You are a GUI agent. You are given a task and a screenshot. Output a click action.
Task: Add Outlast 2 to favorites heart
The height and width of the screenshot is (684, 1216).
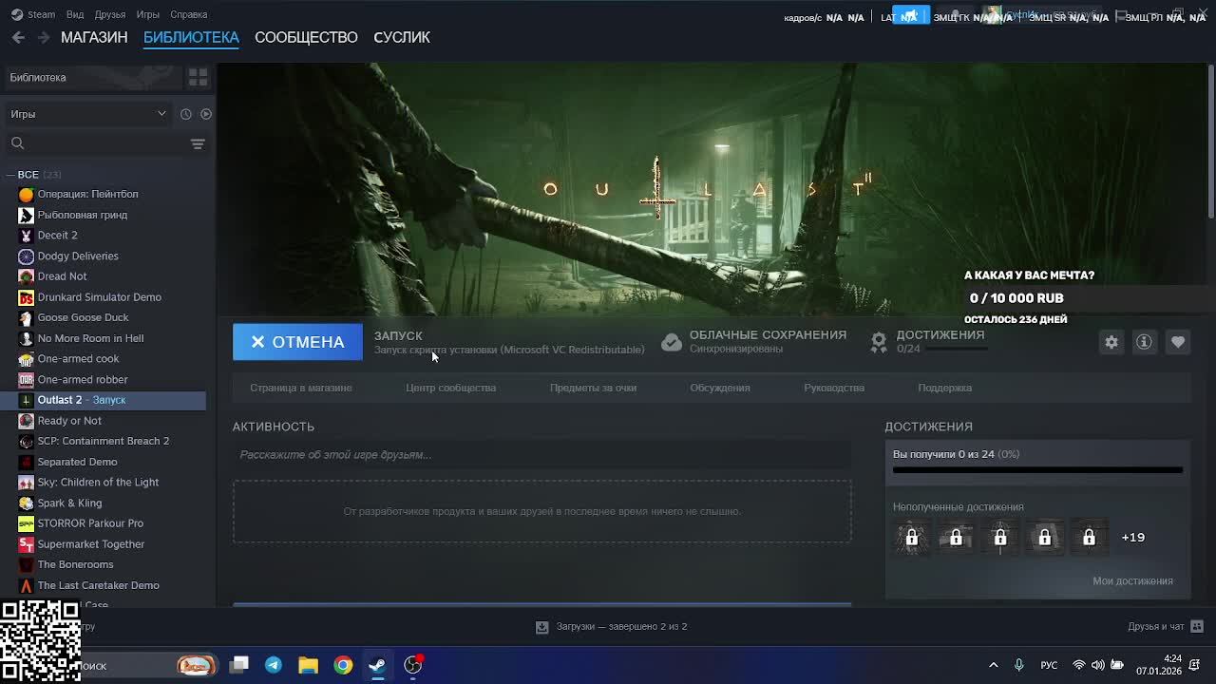coord(1178,342)
